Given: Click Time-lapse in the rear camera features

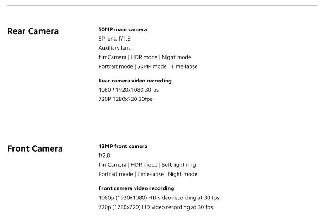Looking at the screenshot, I should (184, 66).
